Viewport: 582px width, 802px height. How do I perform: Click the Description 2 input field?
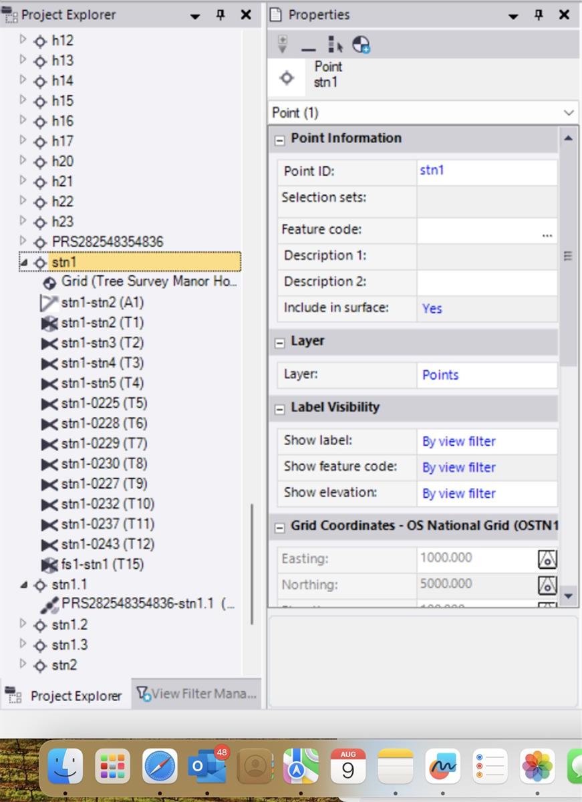(487, 283)
